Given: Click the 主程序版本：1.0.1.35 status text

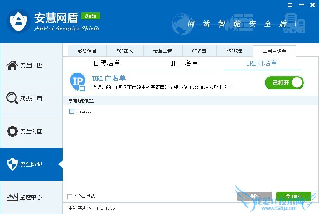Looking at the screenshot, I should 92,208.
